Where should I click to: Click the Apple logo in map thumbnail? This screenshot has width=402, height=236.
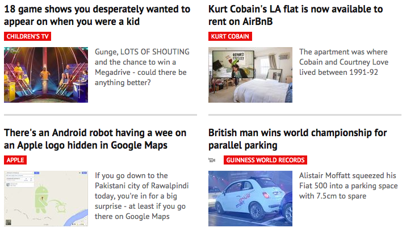[x=62, y=206]
